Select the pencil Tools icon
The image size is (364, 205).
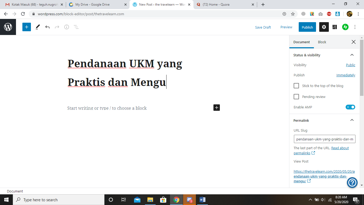38,27
